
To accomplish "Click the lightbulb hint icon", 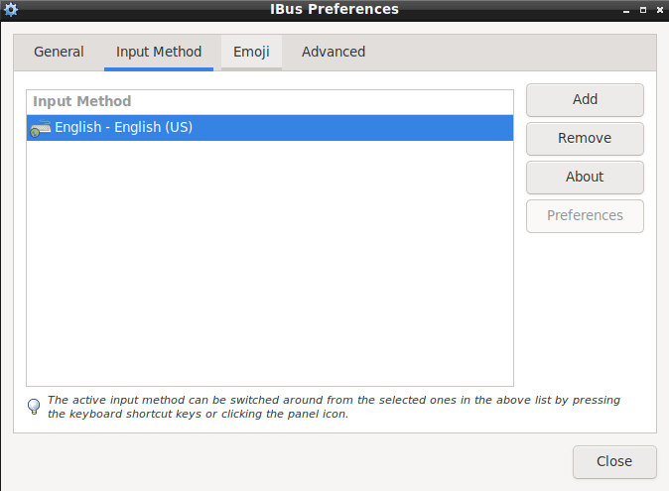I will (34, 406).
